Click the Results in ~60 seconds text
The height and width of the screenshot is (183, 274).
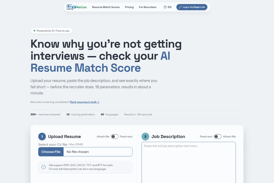point(138,114)
